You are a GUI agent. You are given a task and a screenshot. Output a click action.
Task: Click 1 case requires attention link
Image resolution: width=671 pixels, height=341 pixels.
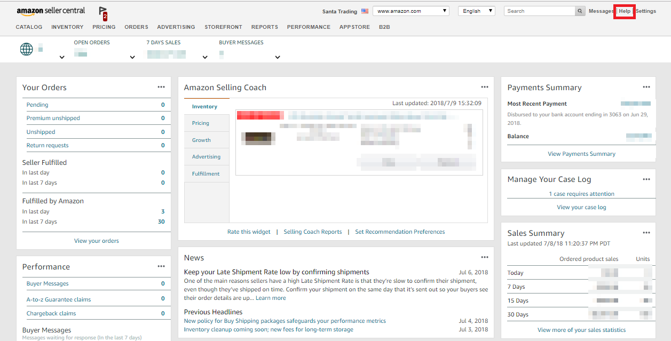click(x=582, y=194)
